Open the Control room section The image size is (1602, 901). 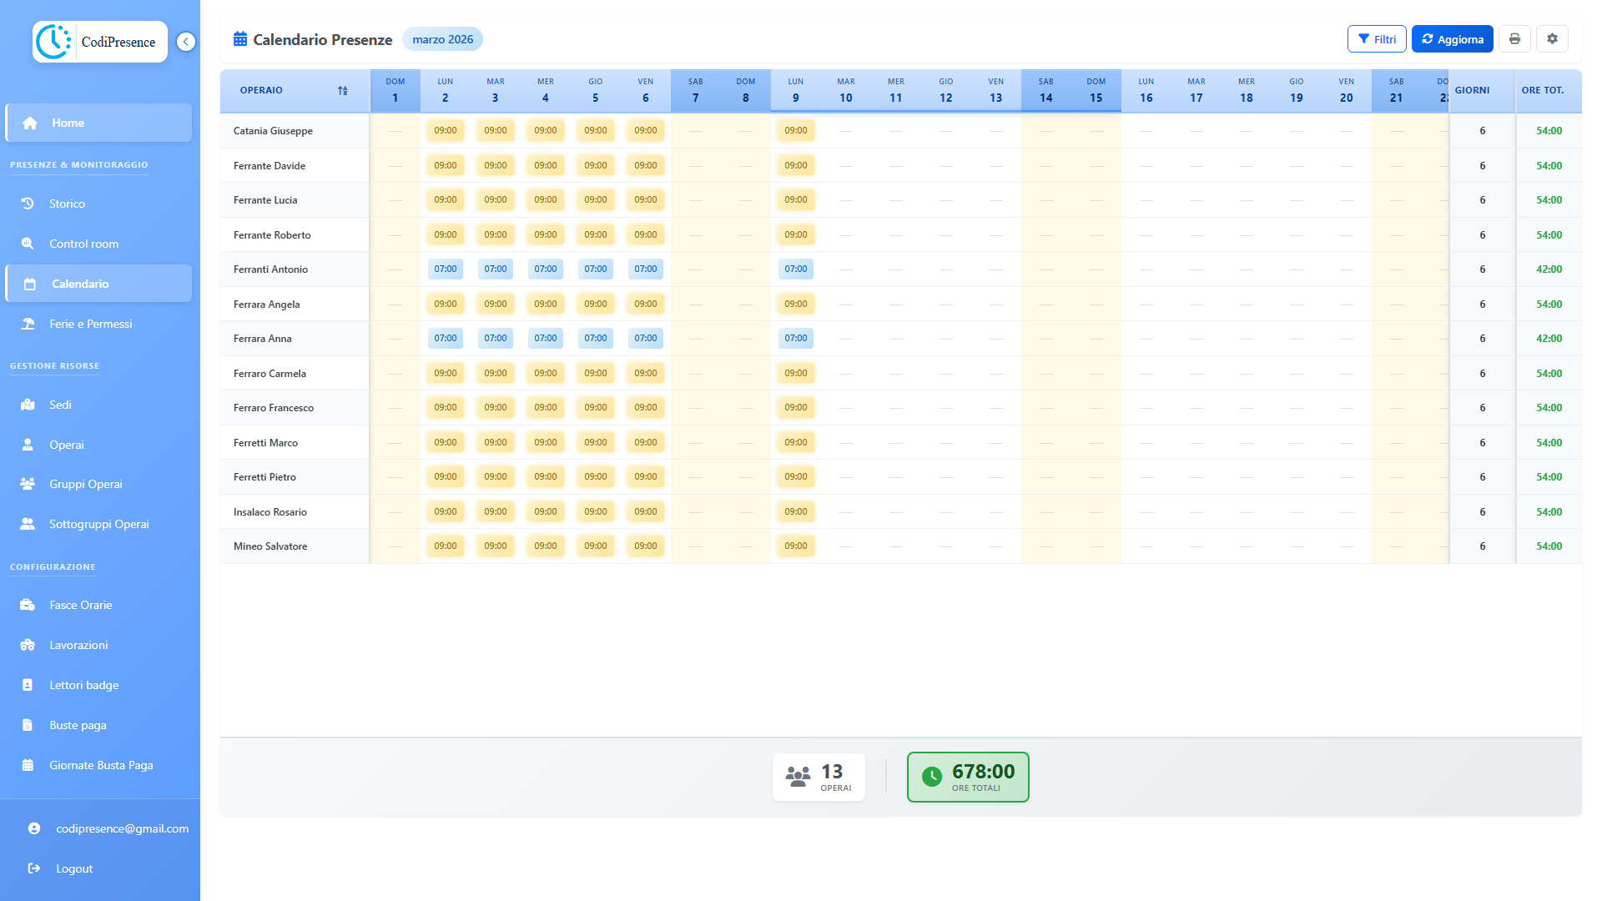(x=28, y=244)
